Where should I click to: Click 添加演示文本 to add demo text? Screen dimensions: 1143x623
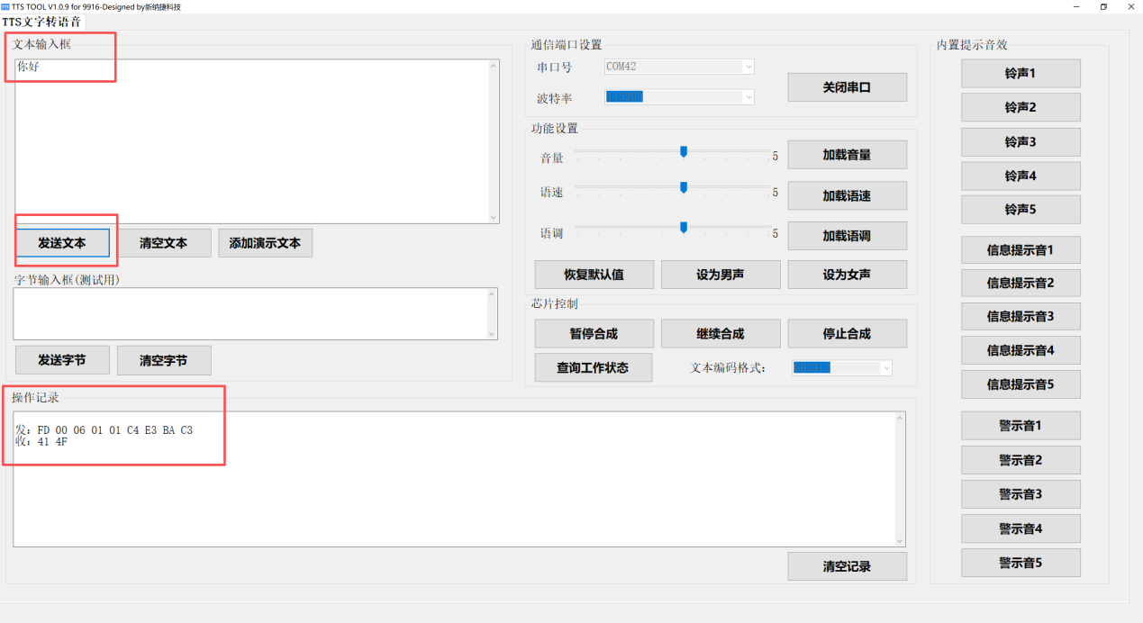pyautogui.click(x=265, y=243)
